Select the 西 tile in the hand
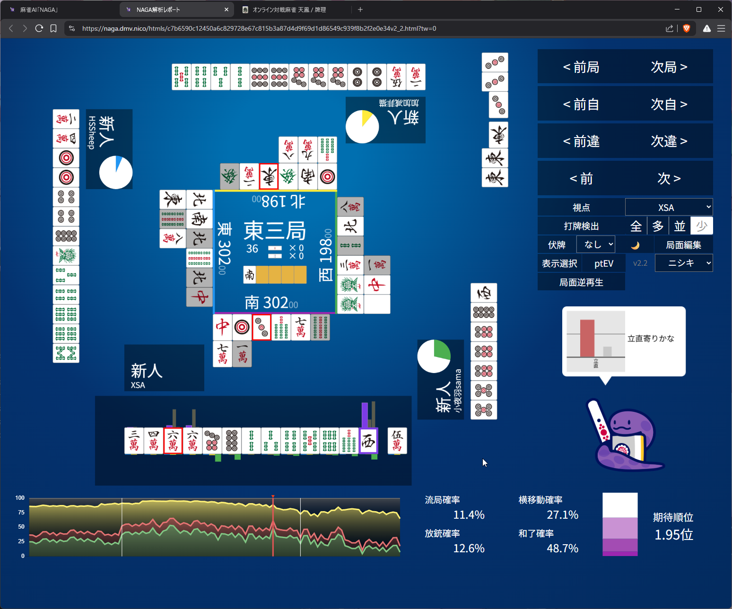732x609 pixels. pyautogui.click(x=368, y=441)
